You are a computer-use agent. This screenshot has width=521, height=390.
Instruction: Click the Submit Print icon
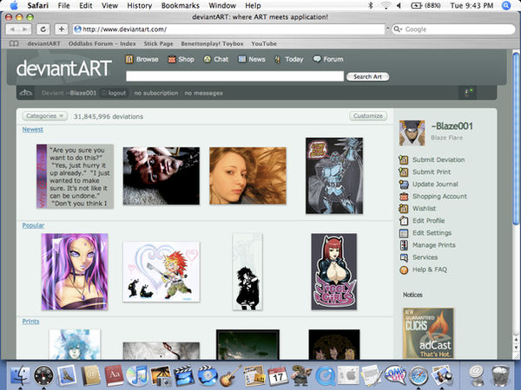404,172
